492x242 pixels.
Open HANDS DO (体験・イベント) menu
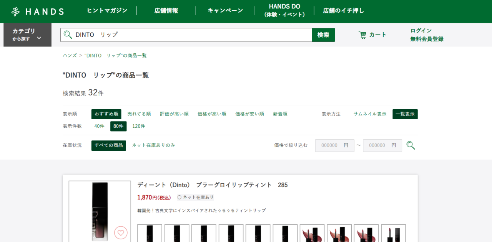click(x=284, y=11)
